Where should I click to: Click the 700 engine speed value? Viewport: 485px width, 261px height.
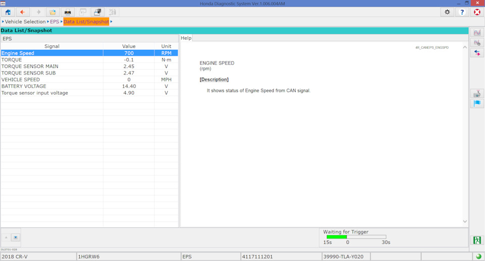129,53
